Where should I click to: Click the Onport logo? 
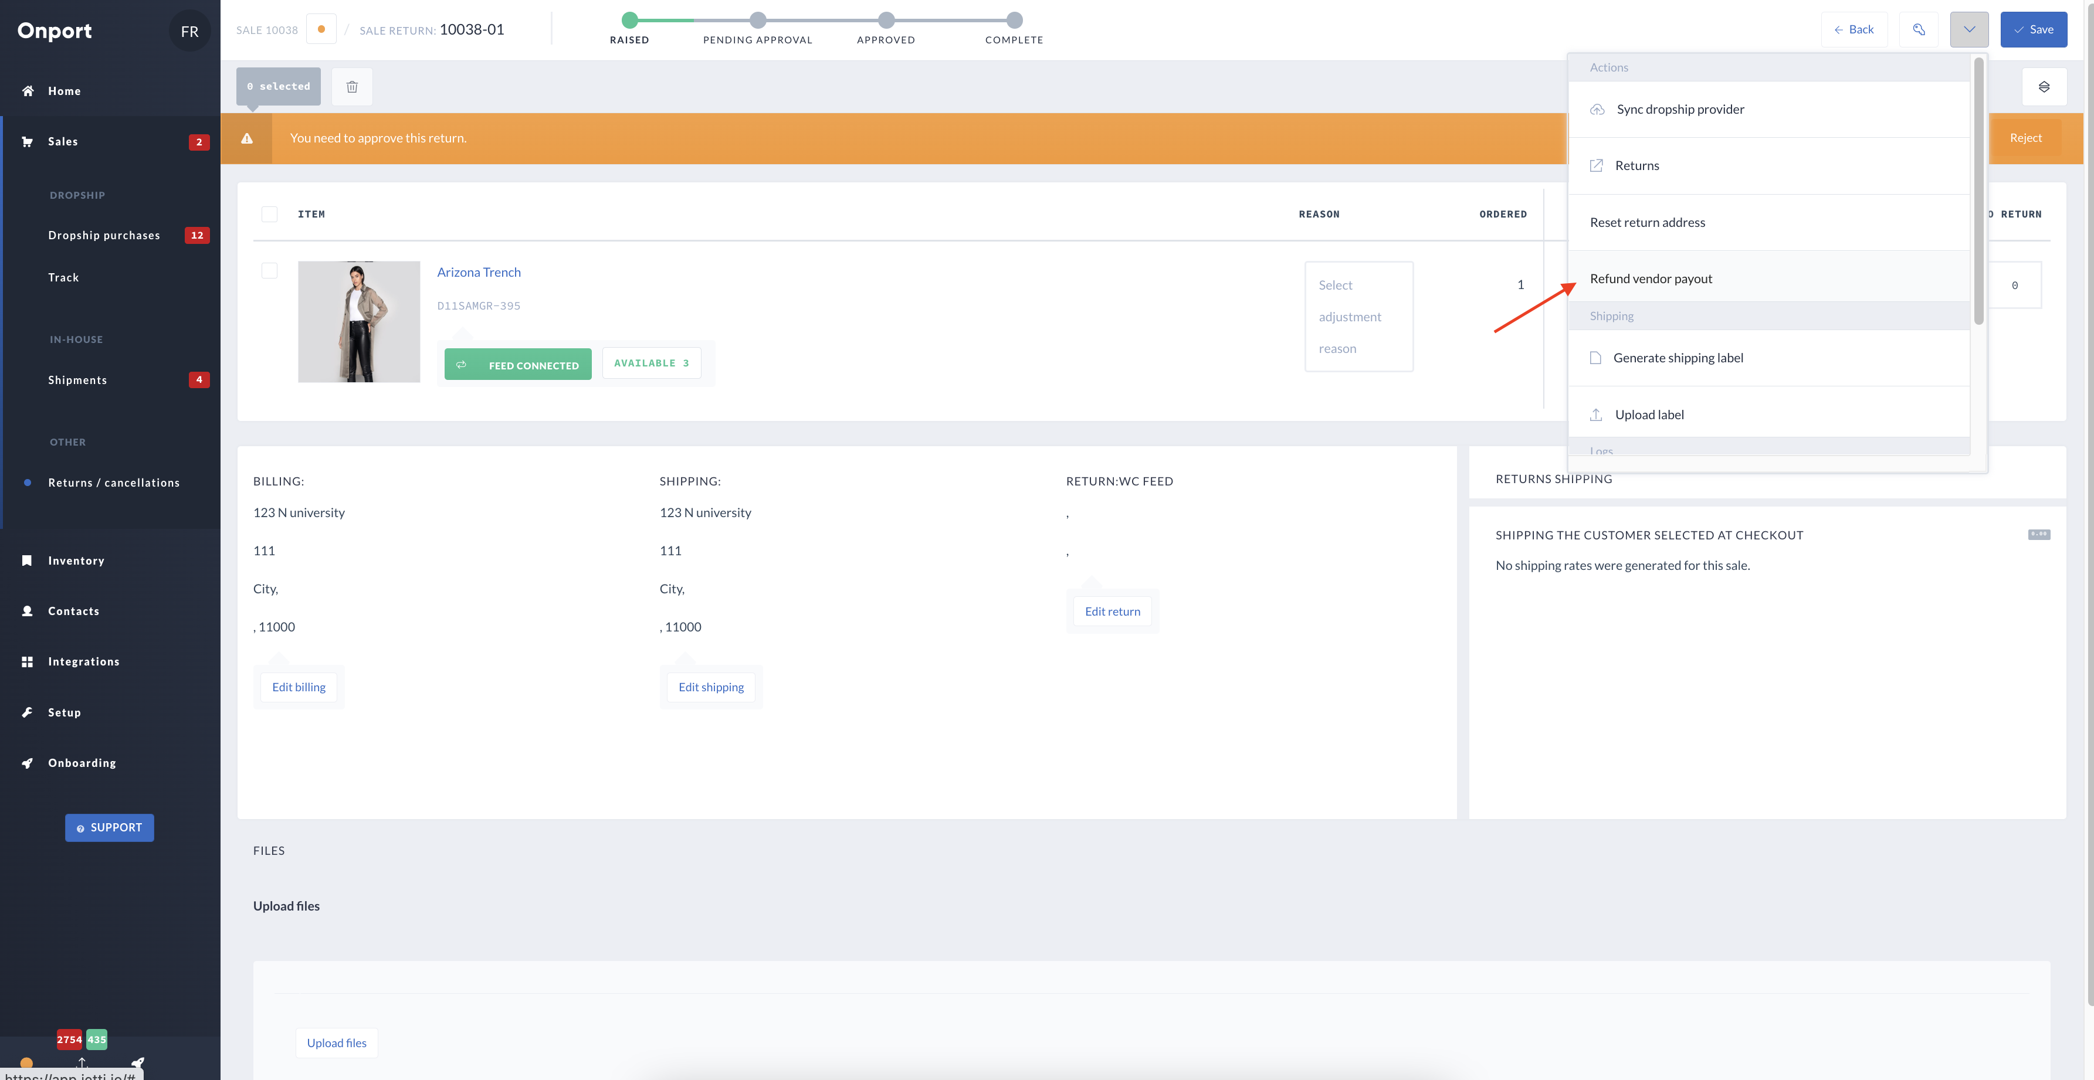(x=55, y=31)
